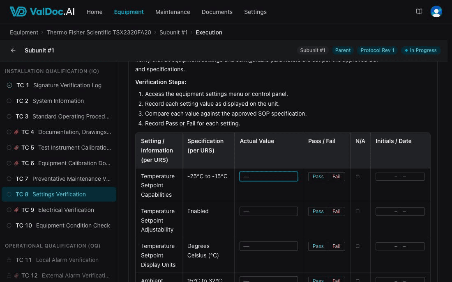This screenshot has height=282, width=452.
Task: Open TC 5 Test Instrument Calibration
Action: click(x=59, y=148)
